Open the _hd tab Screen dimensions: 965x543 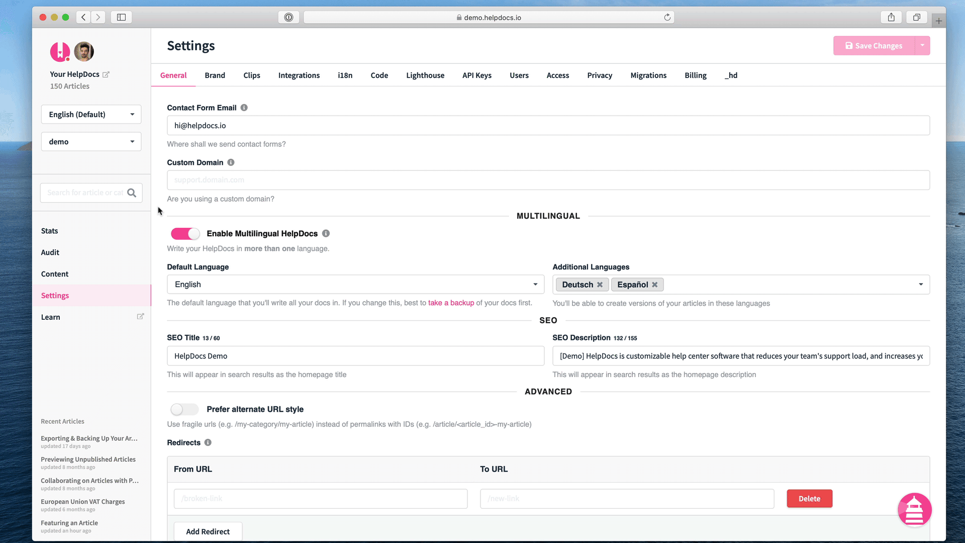(731, 75)
